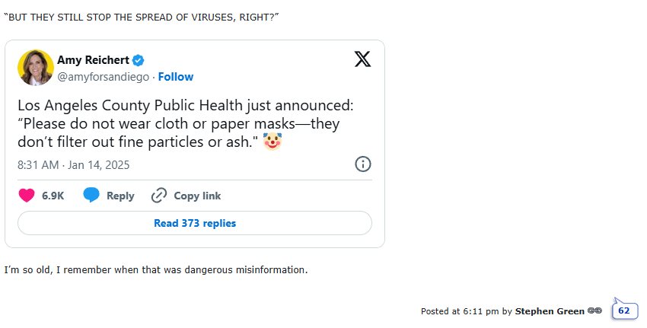
Task: Follow Amy Reichert via the Follow link
Action: pos(176,77)
